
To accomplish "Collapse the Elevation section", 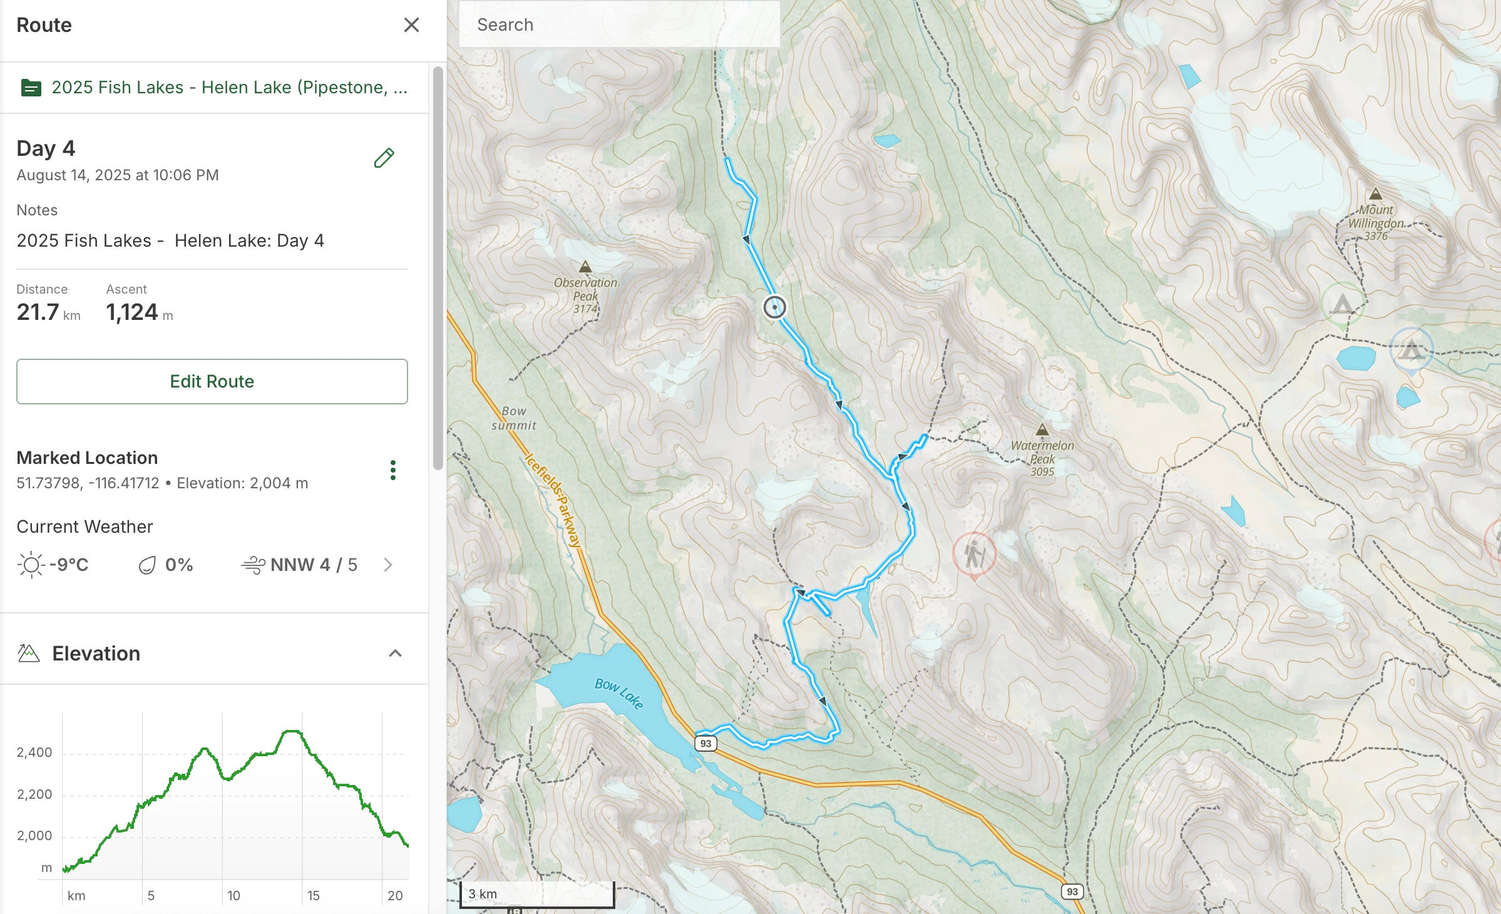I will [x=396, y=653].
